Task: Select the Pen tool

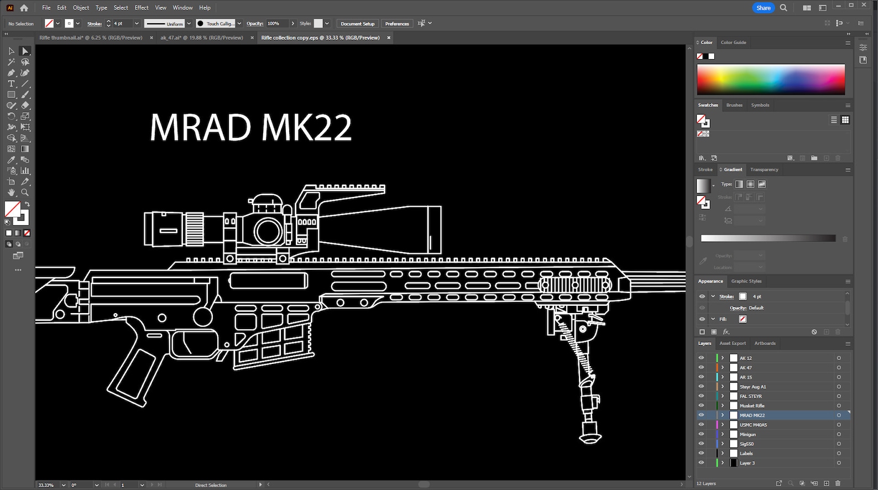Action: pos(11,73)
